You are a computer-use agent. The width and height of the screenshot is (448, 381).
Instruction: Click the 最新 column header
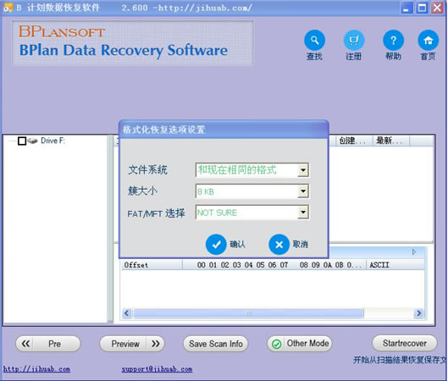(391, 141)
